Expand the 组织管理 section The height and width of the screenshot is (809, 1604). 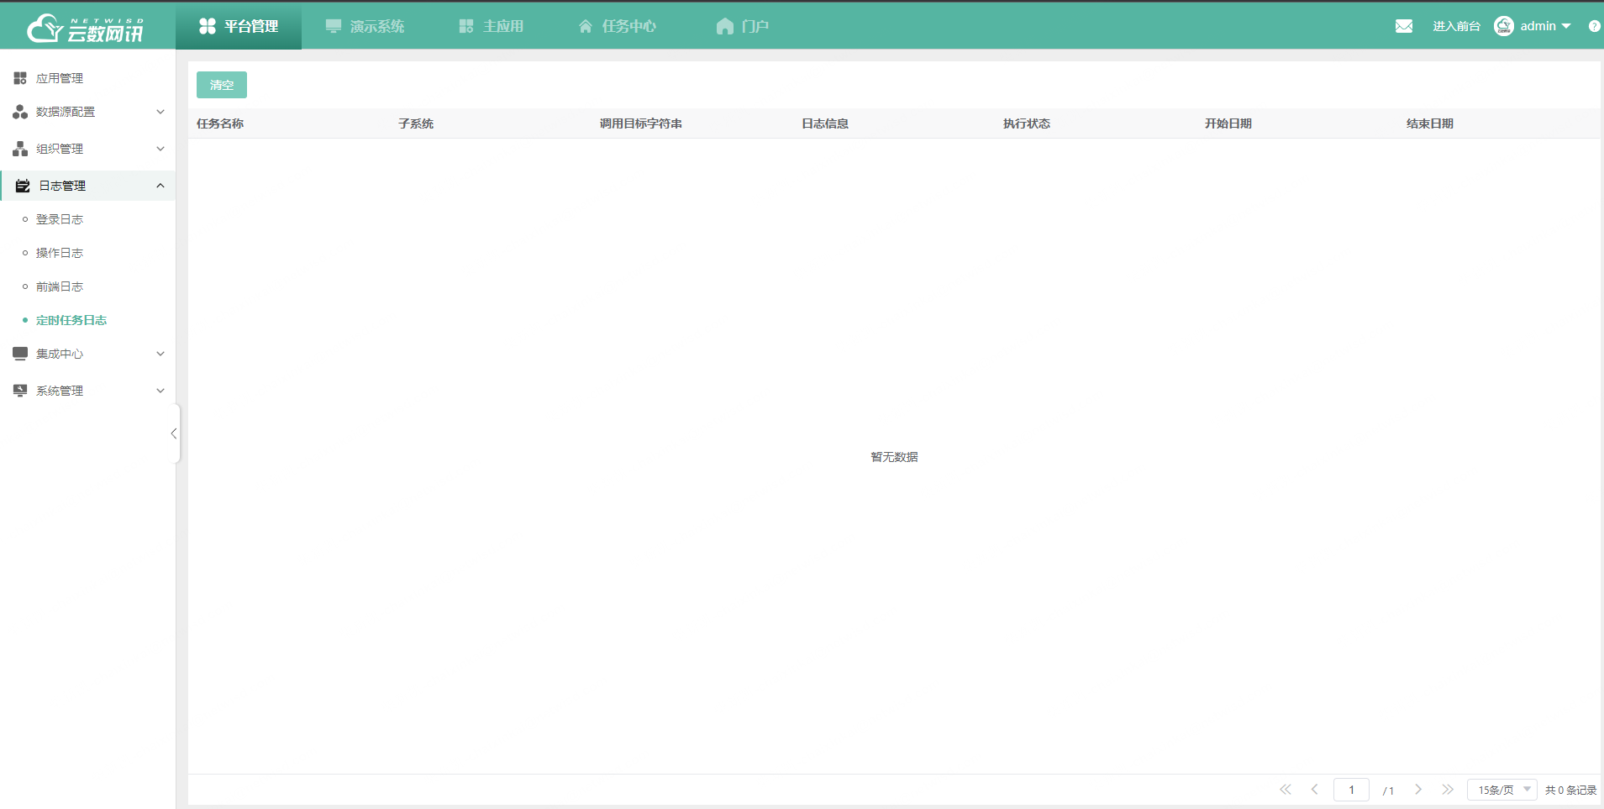(160, 149)
